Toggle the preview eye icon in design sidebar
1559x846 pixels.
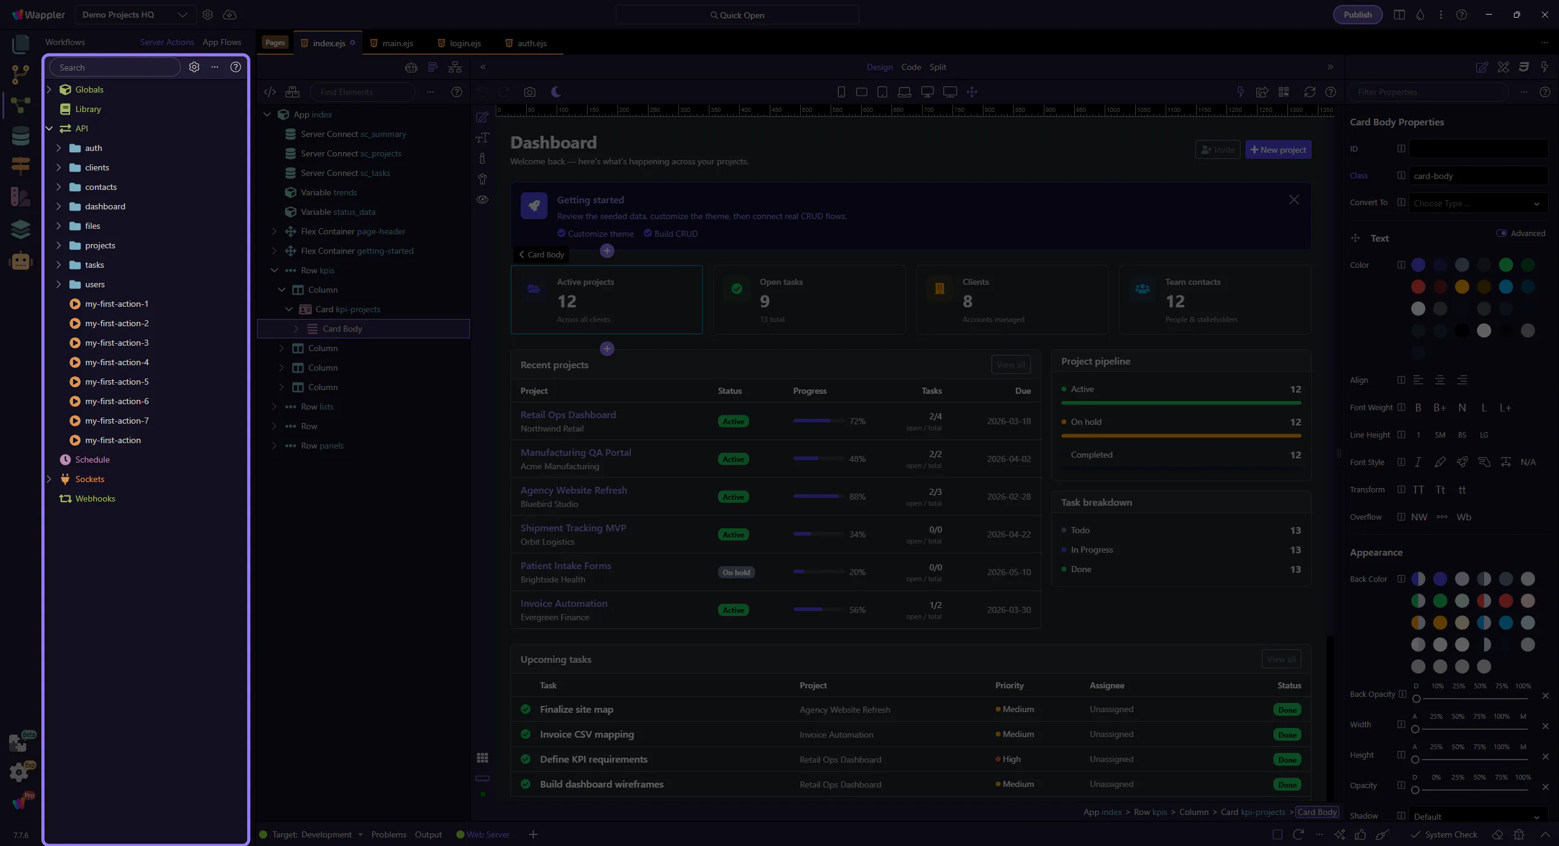[482, 200]
